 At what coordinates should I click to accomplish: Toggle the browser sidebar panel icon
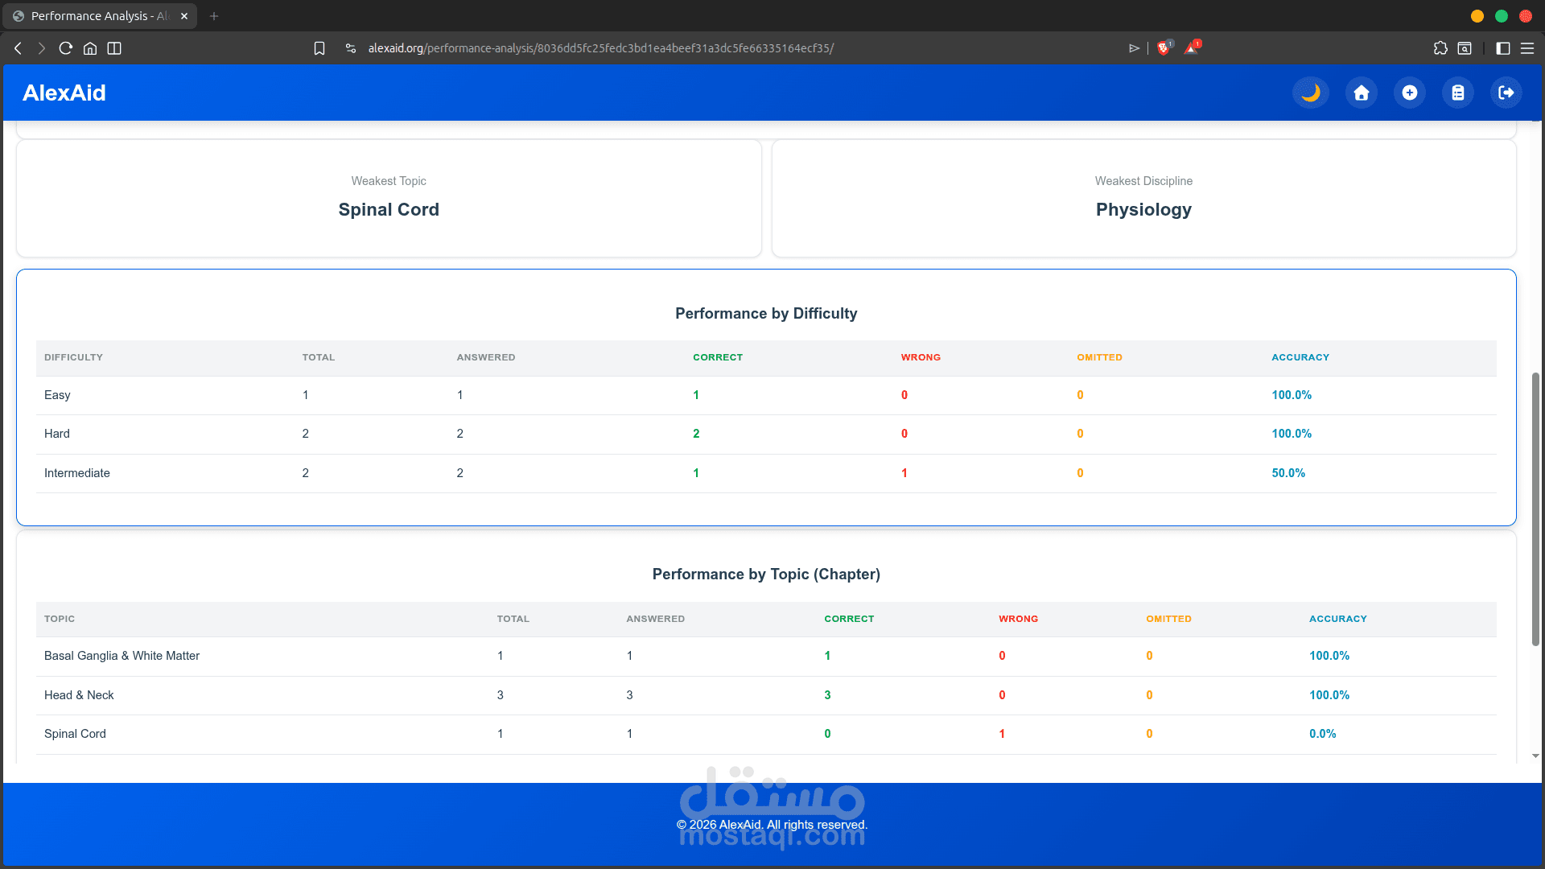click(1502, 48)
